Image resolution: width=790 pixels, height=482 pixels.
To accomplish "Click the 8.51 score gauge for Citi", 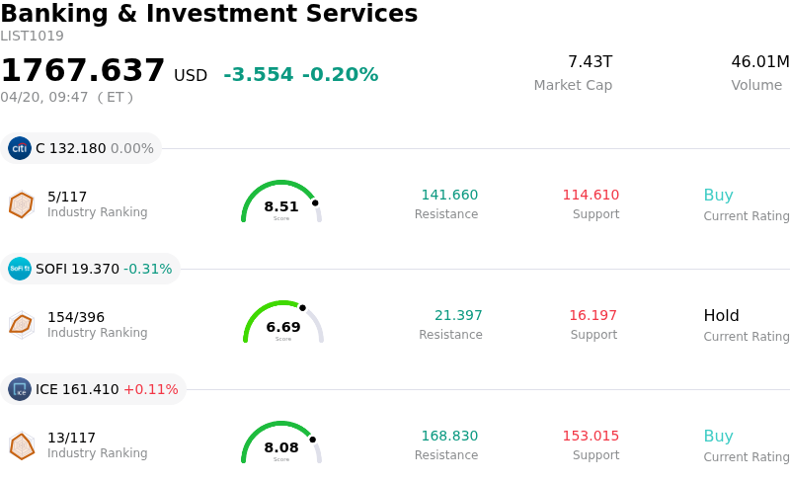I will [x=281, y=202].
